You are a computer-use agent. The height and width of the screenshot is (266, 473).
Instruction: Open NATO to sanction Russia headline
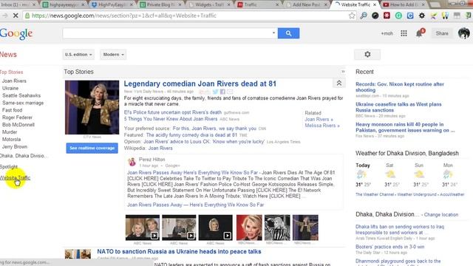179,251
